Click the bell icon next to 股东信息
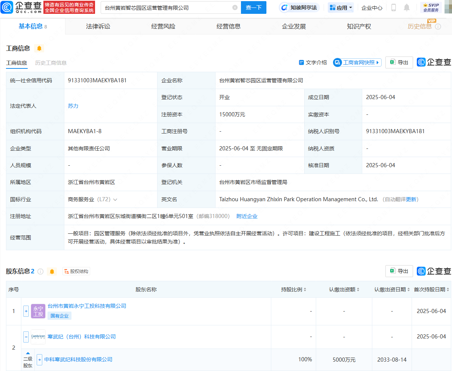This screenshot has height=371, width=452. coord(52,272)
